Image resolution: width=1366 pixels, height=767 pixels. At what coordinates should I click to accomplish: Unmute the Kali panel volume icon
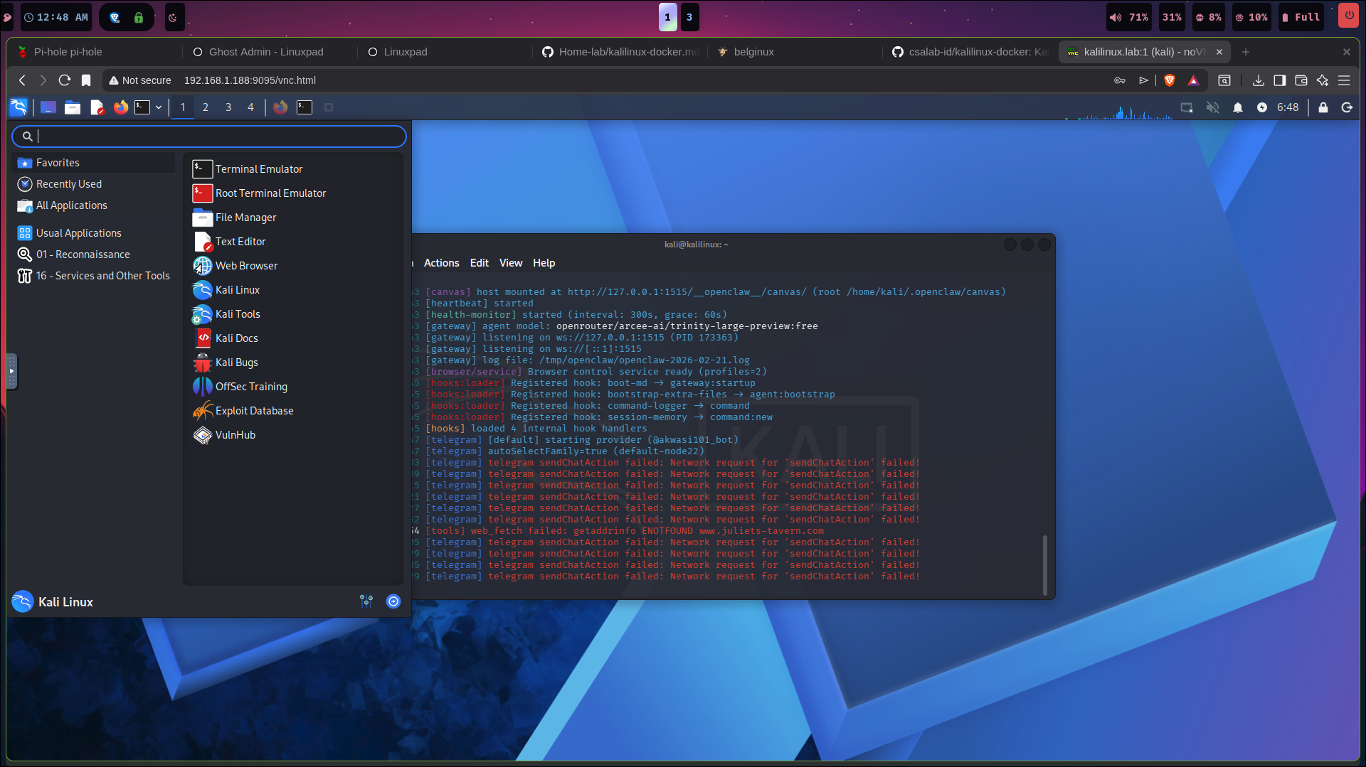click(1213, 107)
